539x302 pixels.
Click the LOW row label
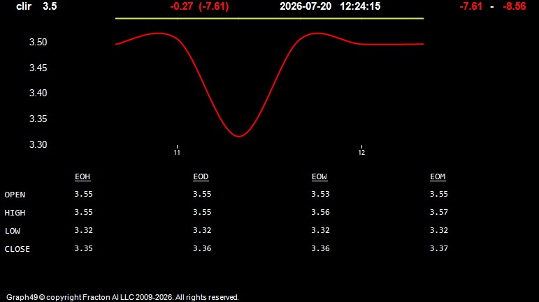(13, 231)
